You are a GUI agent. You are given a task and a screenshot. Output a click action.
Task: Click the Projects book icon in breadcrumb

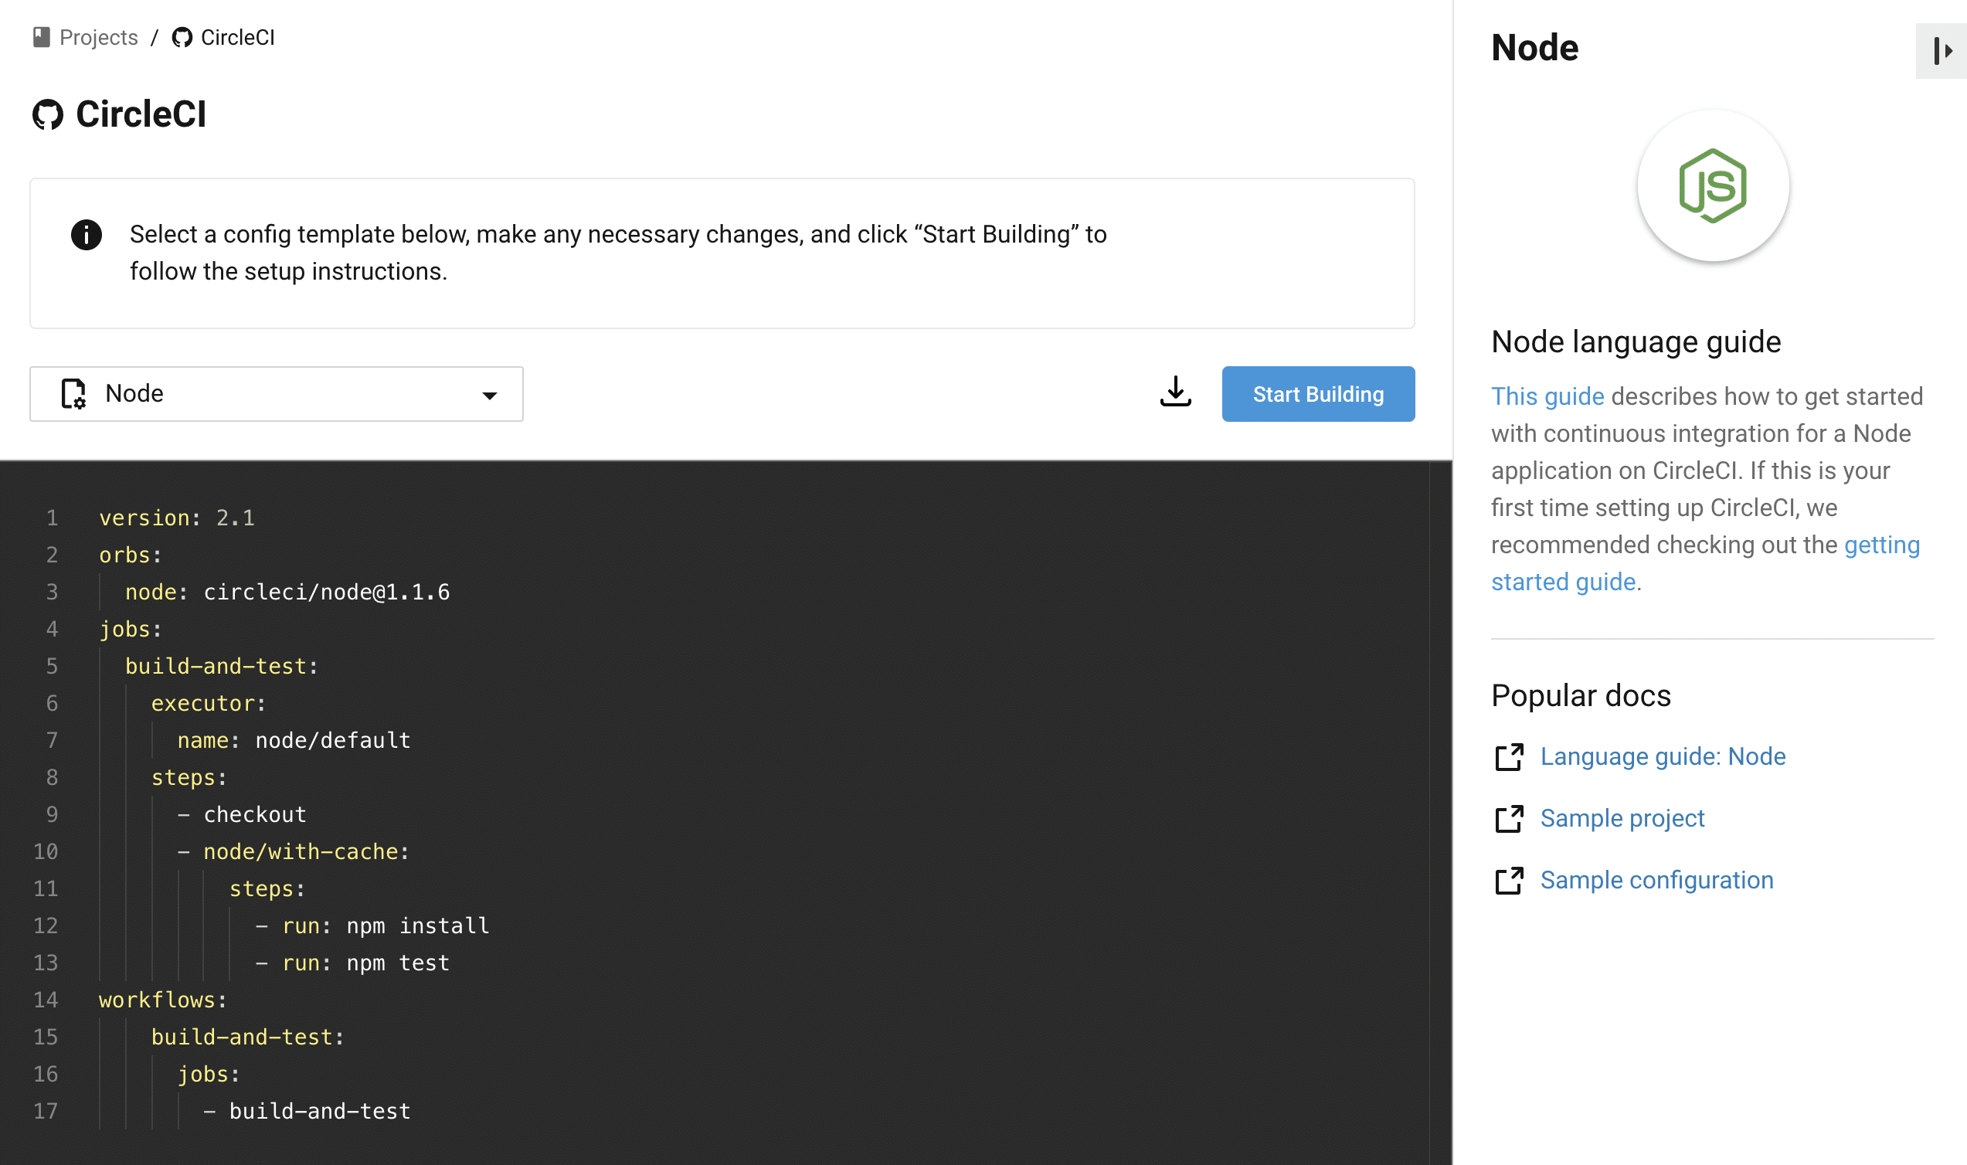(x=42, y=37)
